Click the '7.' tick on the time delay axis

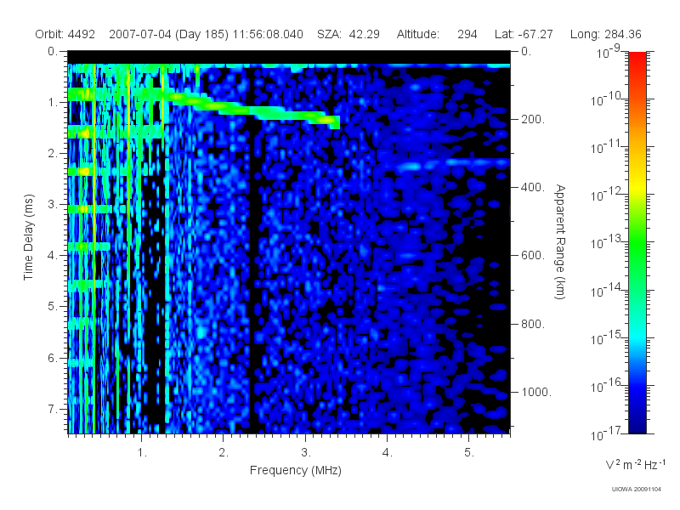click(x=53, y=409)
